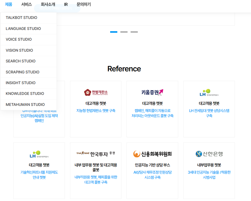Open METAHUMAN STUDIO menu entry
Image resolution: width=251 pixels, height=201 pixels.
29,105
